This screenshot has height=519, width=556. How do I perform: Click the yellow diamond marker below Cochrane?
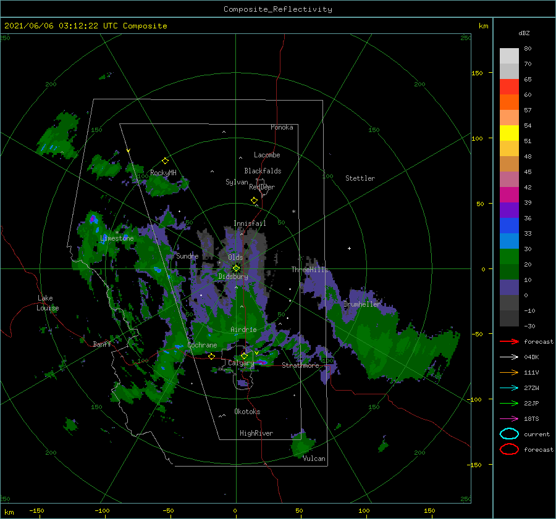(211, 356)
